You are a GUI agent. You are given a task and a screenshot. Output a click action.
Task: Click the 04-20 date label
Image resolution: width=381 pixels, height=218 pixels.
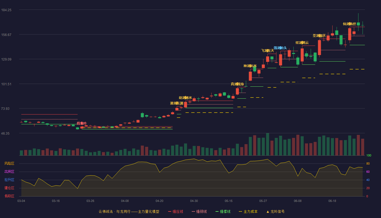click(159, 201)
